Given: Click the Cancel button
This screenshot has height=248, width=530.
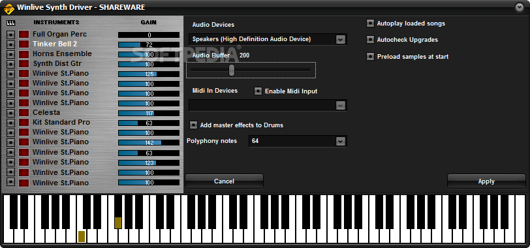Looking at the screenshot, I should click(x=224, y=181).
